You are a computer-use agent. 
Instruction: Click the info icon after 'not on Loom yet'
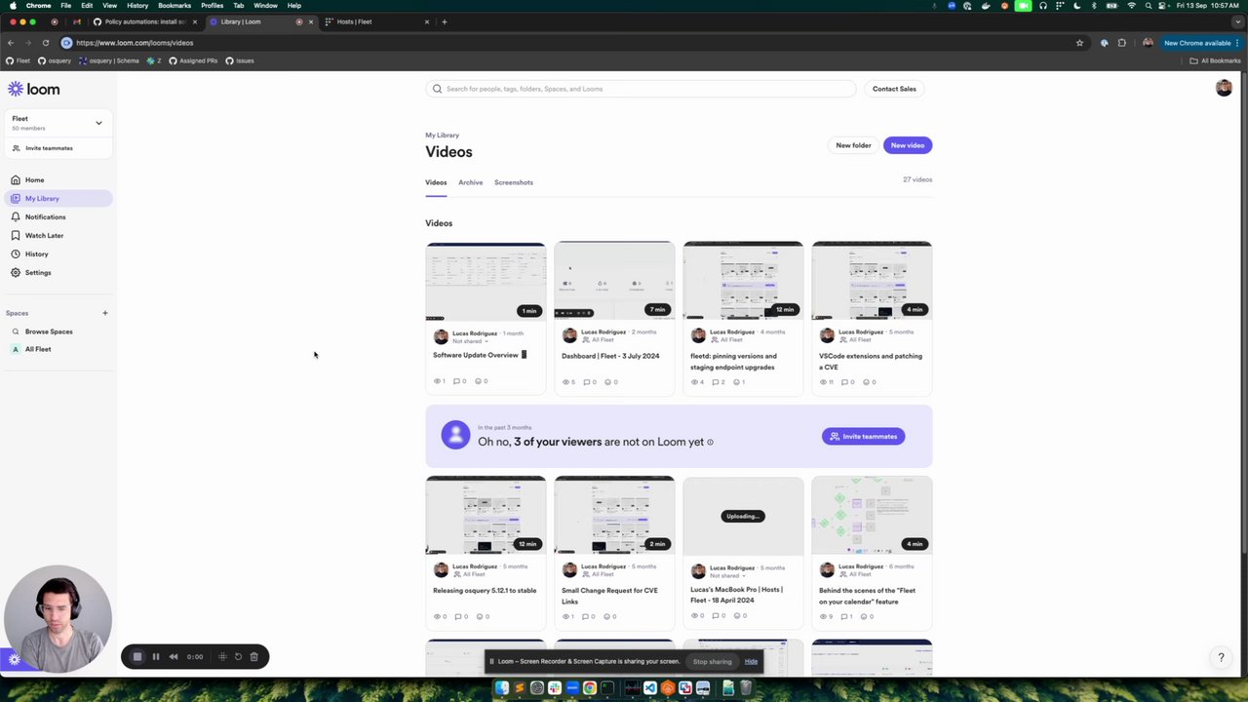pyautogui.click(x=710, y=442)
